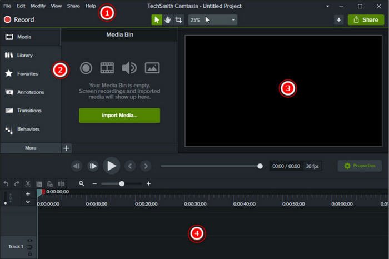Zoom in timeline with plus icon

tap(148, 183)
